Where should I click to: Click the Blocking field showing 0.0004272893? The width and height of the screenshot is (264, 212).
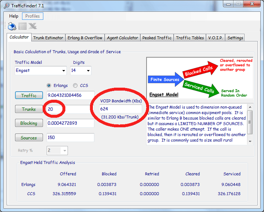pyautogui.click(x=70, y=123)
